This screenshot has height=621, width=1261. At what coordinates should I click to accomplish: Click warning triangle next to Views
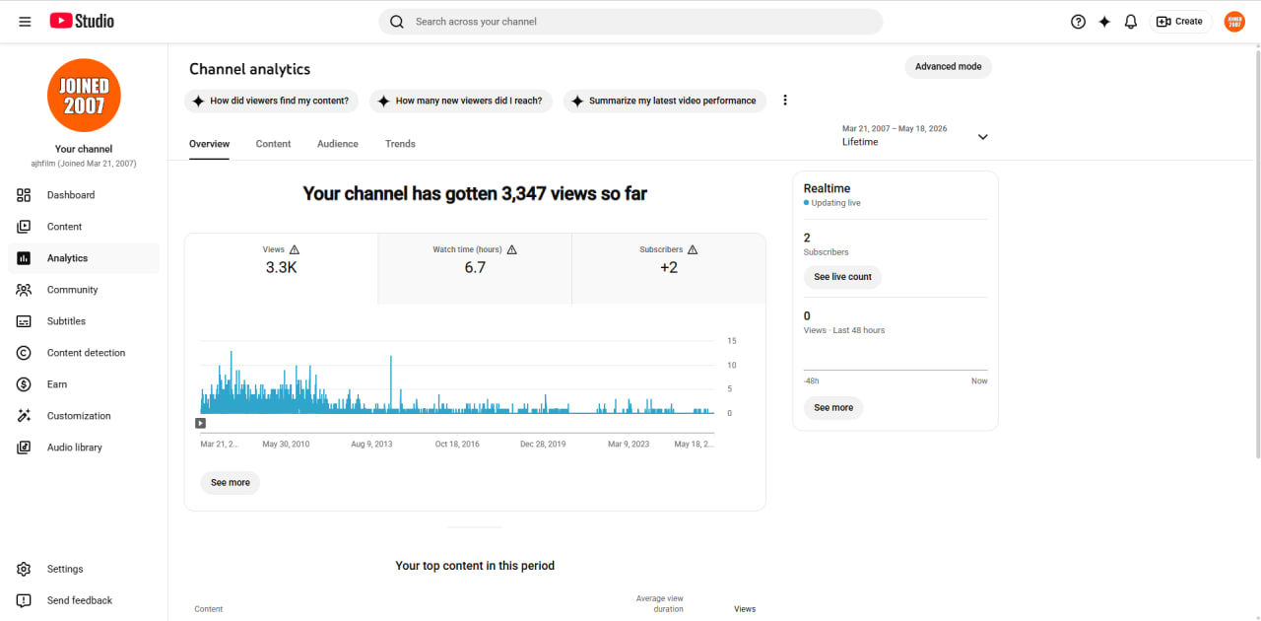pyautogui.click(x=295, y=250)
